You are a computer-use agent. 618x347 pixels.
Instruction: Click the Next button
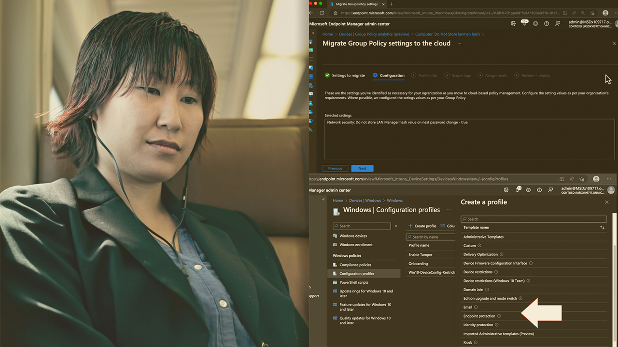[x=362, y=168]
